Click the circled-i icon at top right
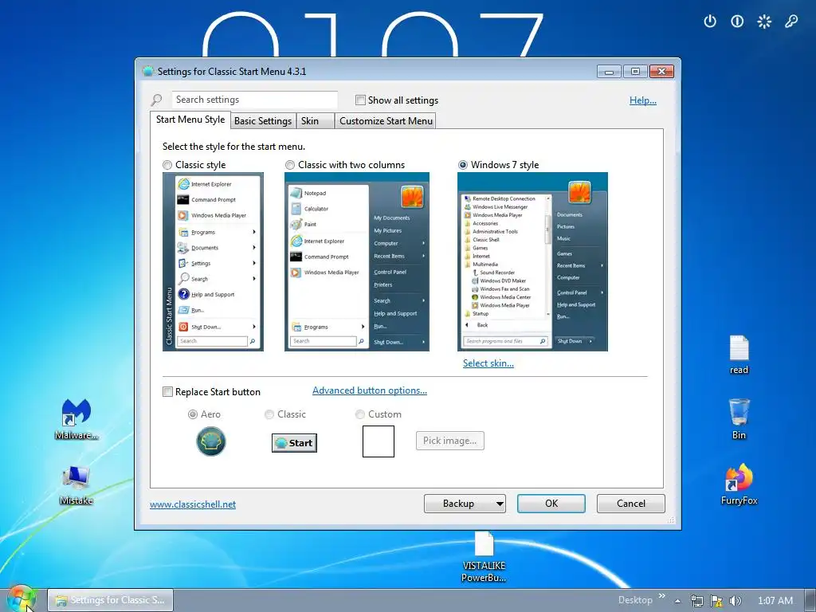 click(737, 22)
